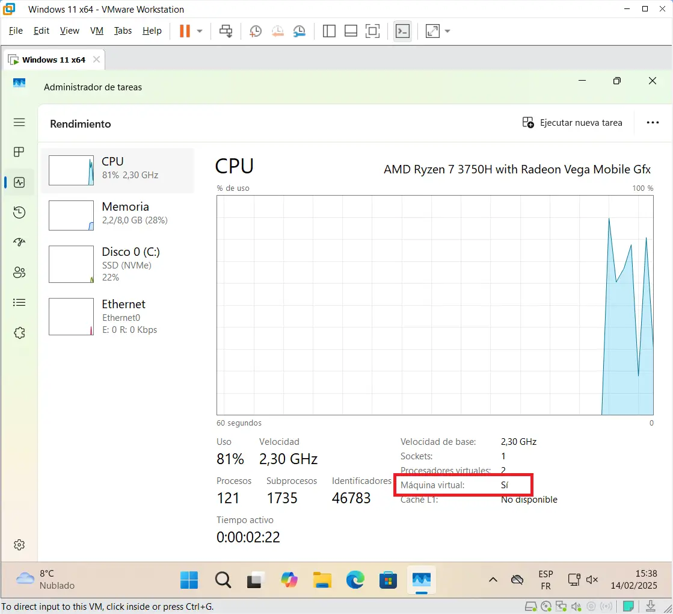Click the ESP FR language indicator
Viewport: 673px width, 614px height.
(545, 580)
